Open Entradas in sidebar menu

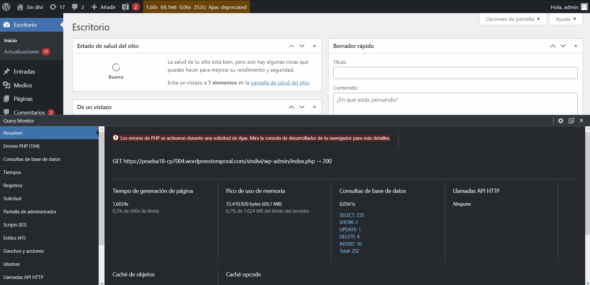coord(24,72)
